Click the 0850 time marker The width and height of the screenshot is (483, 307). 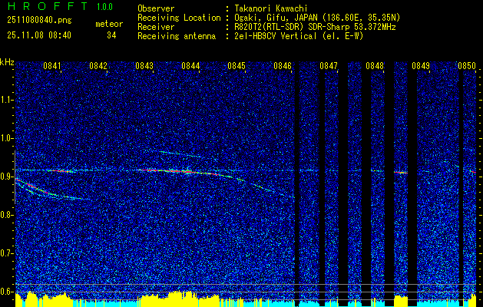click(x=467, y=65)
